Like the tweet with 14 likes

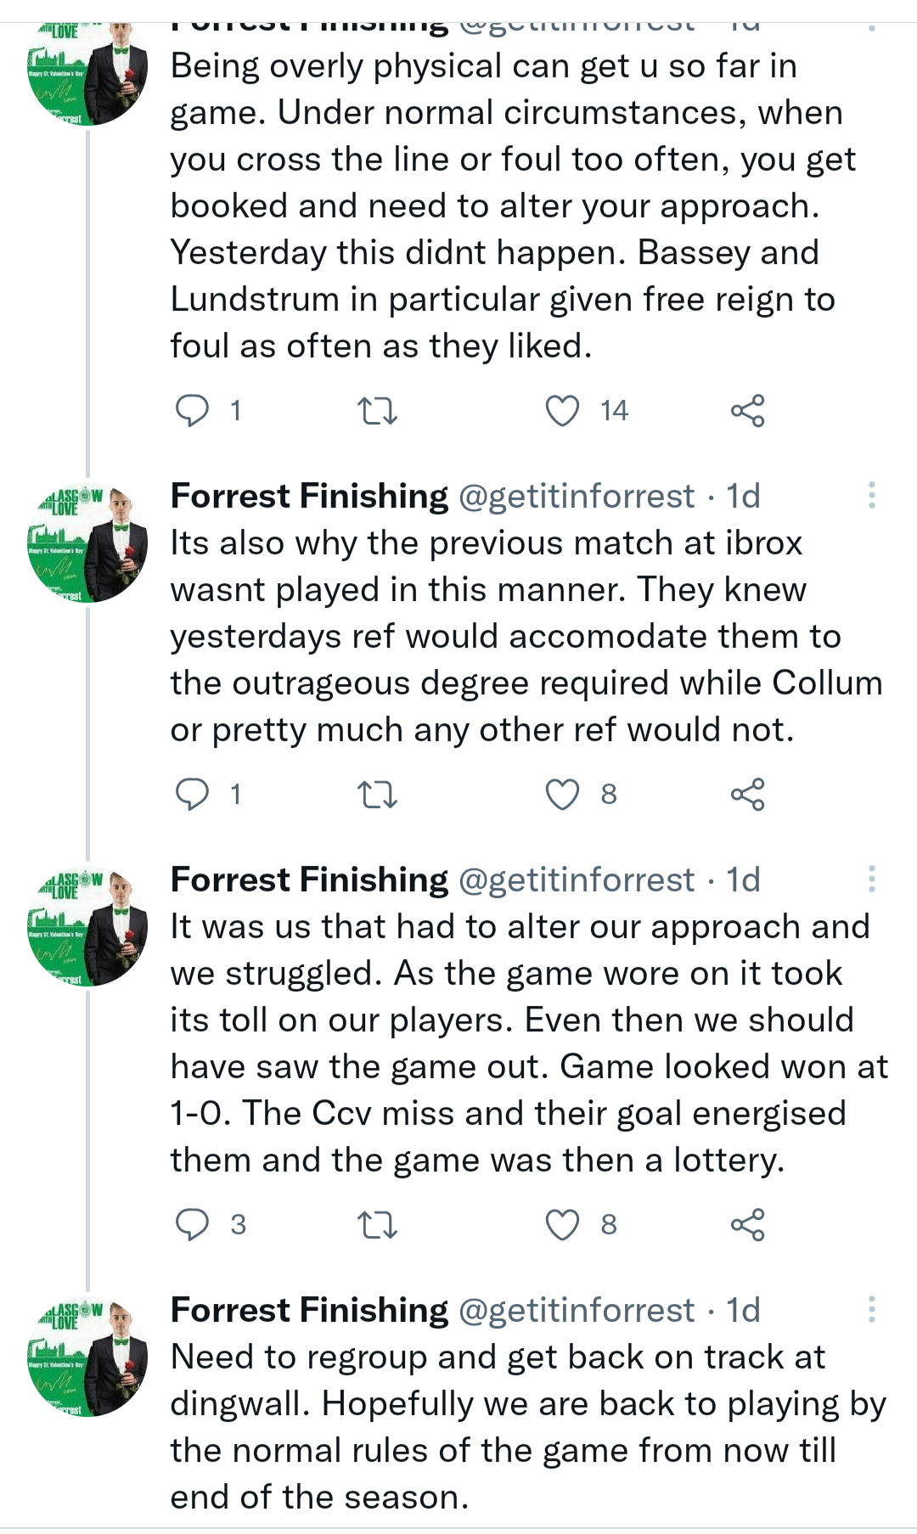[562, 411]
